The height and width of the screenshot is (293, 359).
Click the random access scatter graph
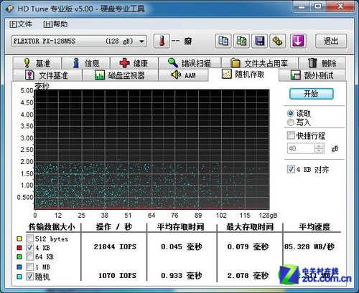coord(151,150)
